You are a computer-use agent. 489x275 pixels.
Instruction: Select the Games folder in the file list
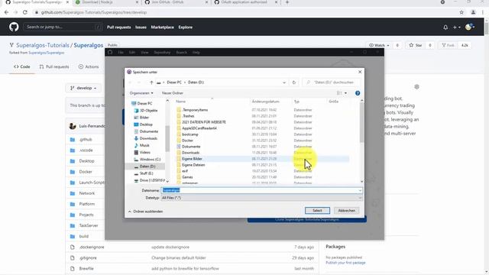point(187,177)
